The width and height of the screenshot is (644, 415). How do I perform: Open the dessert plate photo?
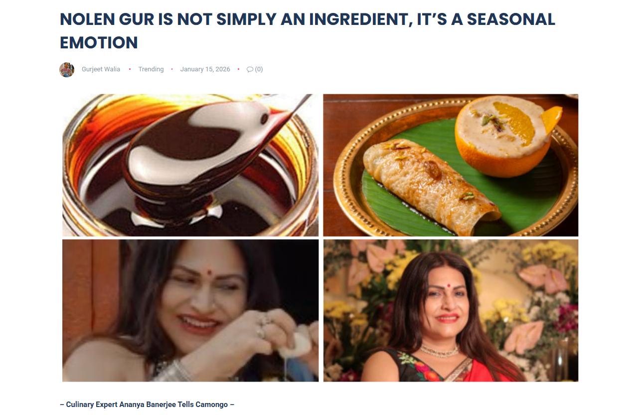[x=451, y=165]
